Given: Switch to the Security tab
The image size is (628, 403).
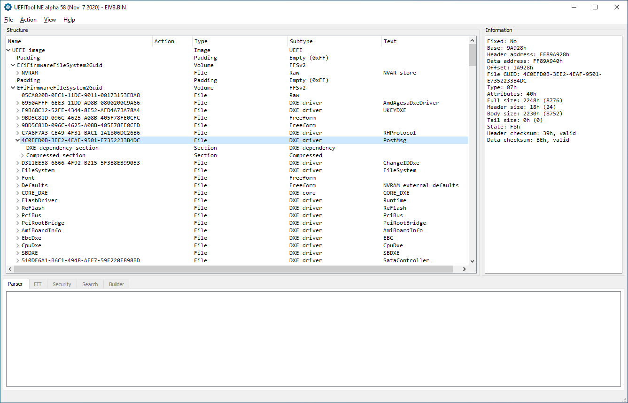Looking at the screenshot, I should tap(62, 284).
